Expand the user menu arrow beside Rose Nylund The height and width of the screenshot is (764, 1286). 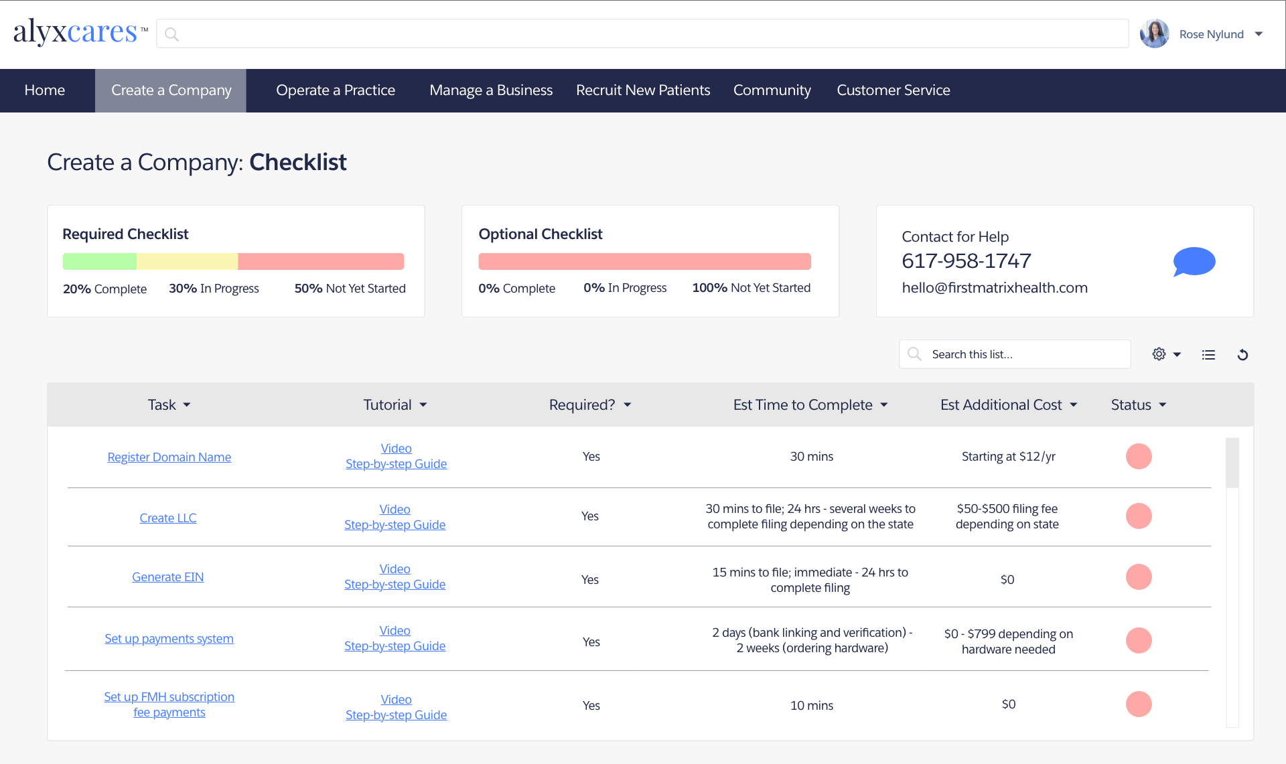pyautogui.click(x=1259, y=34)
